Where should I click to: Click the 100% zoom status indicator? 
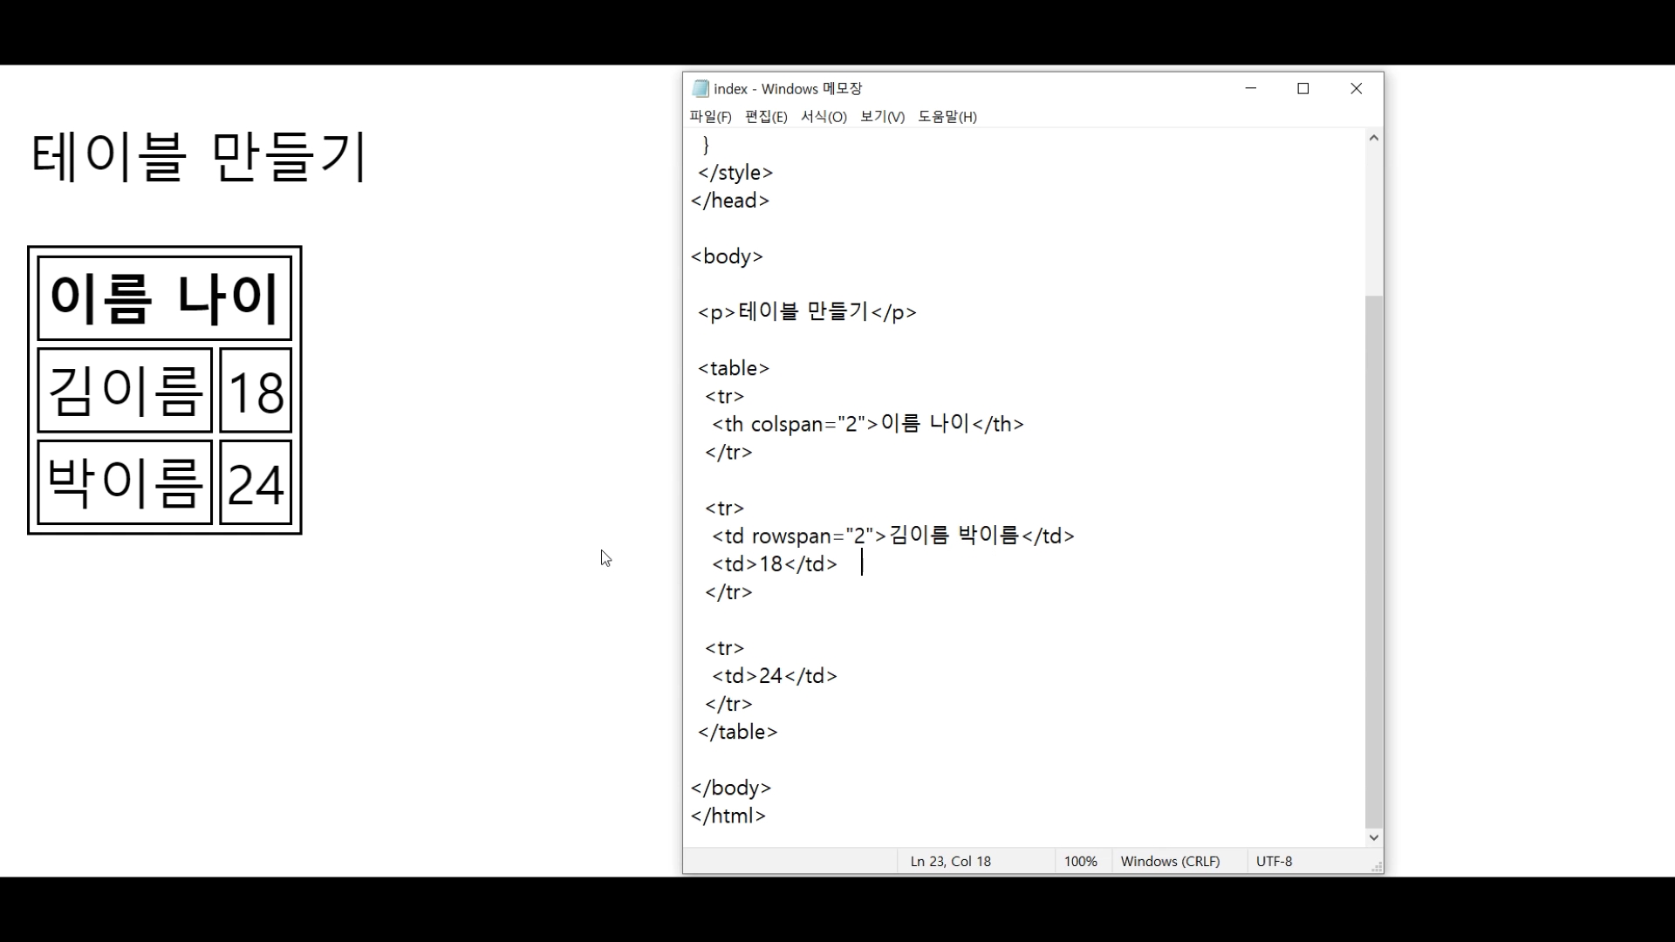tap(1080, 861)
